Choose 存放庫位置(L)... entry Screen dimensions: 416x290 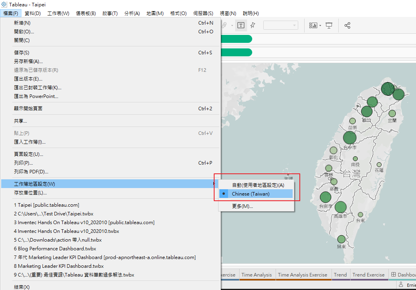(x=110, y=193)
